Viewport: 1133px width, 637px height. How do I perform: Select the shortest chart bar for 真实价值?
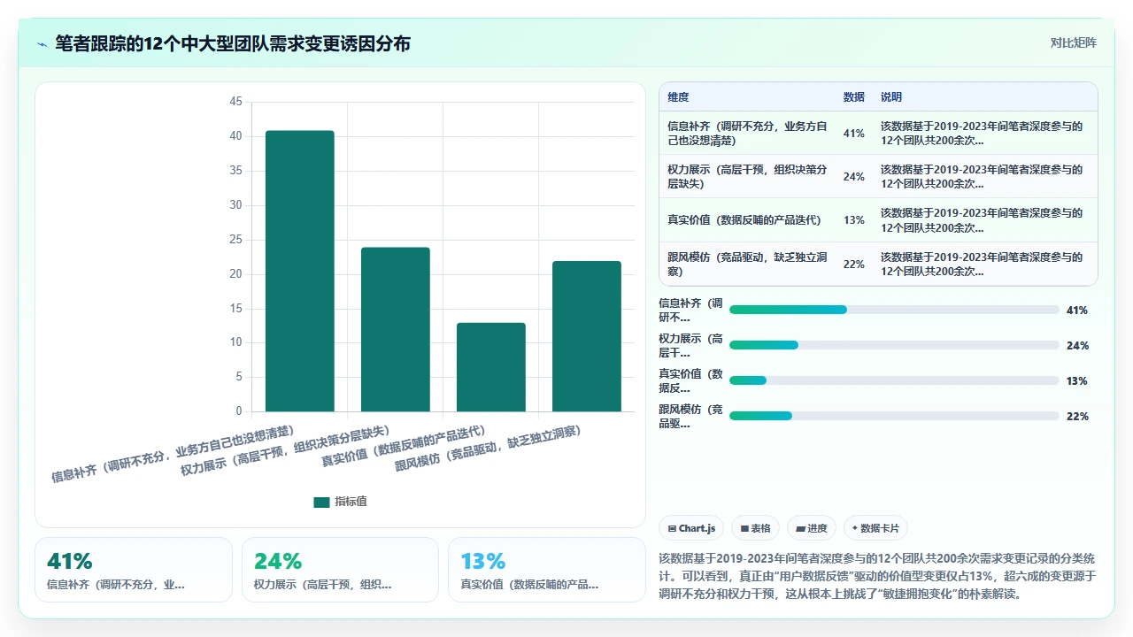pos(491,367)
